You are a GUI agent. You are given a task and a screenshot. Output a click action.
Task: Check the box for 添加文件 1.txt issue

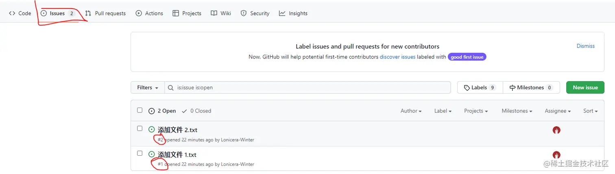tap(140, 153)
